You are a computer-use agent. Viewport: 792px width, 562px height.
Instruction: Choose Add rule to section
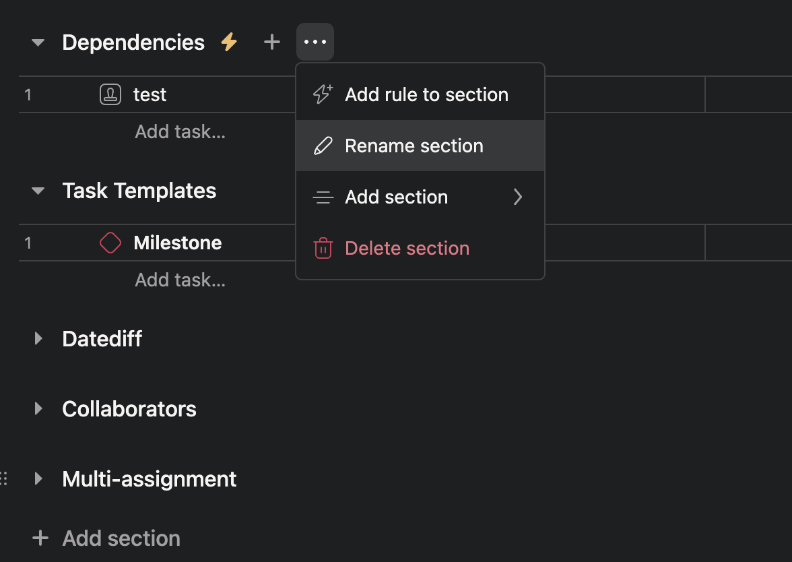point(420,94)
